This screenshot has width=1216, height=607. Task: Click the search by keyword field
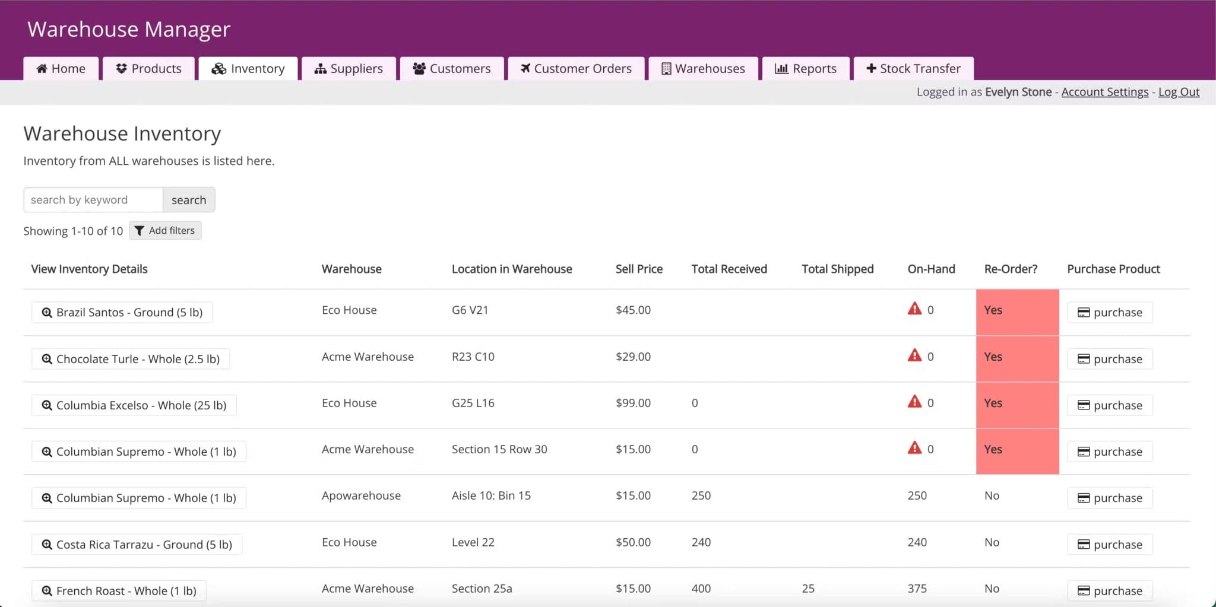pos(93,199)
